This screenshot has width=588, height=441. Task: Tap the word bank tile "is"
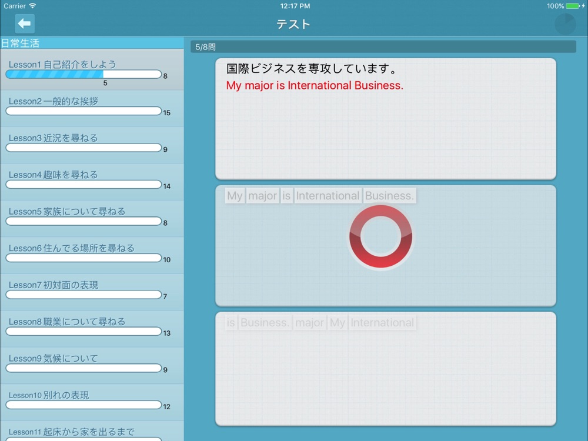pyautogui.click(x=231, y=322)
